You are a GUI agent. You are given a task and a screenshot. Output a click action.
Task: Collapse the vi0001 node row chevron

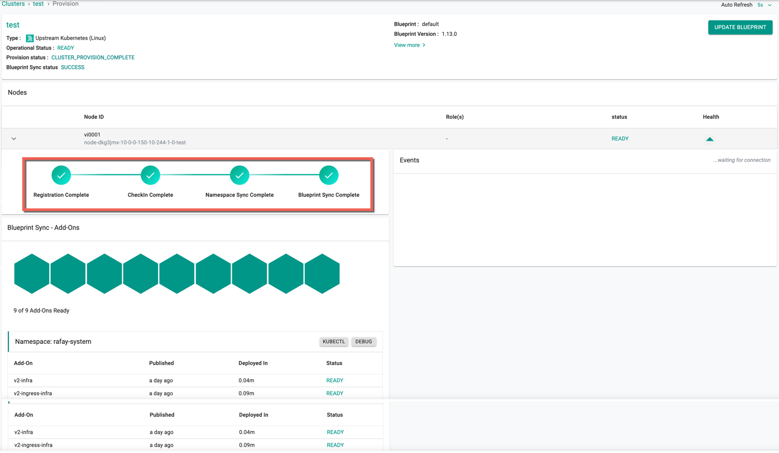tap(14, 139)
